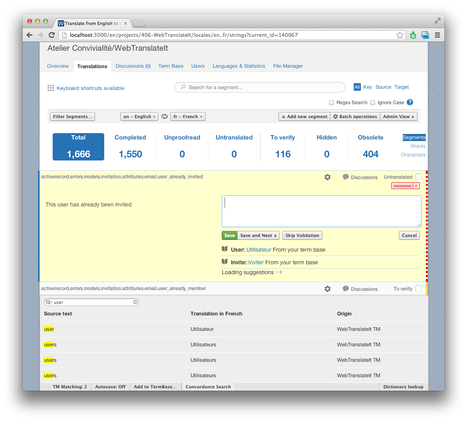The image size is (467, 422).
Task: Open the search help question mark icon
Action: click(410, 102)
